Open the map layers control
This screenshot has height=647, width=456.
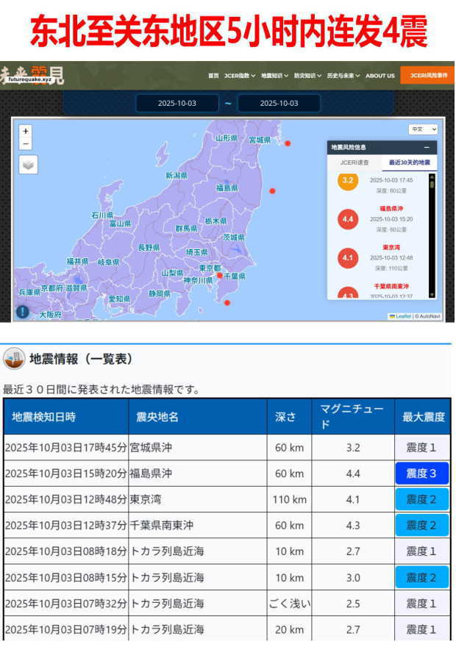tap(28, 165)
